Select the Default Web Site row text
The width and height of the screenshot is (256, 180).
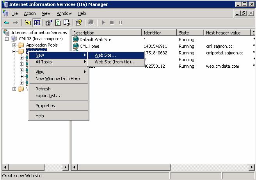pyautogui.click(x=95, y=40)
